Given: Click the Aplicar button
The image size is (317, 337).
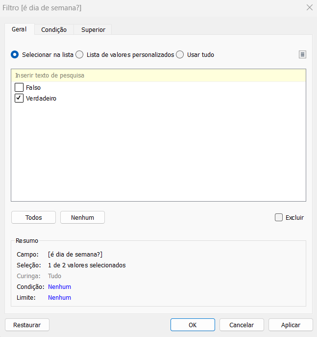Looking at the screenshot, I should coord(291,325).
